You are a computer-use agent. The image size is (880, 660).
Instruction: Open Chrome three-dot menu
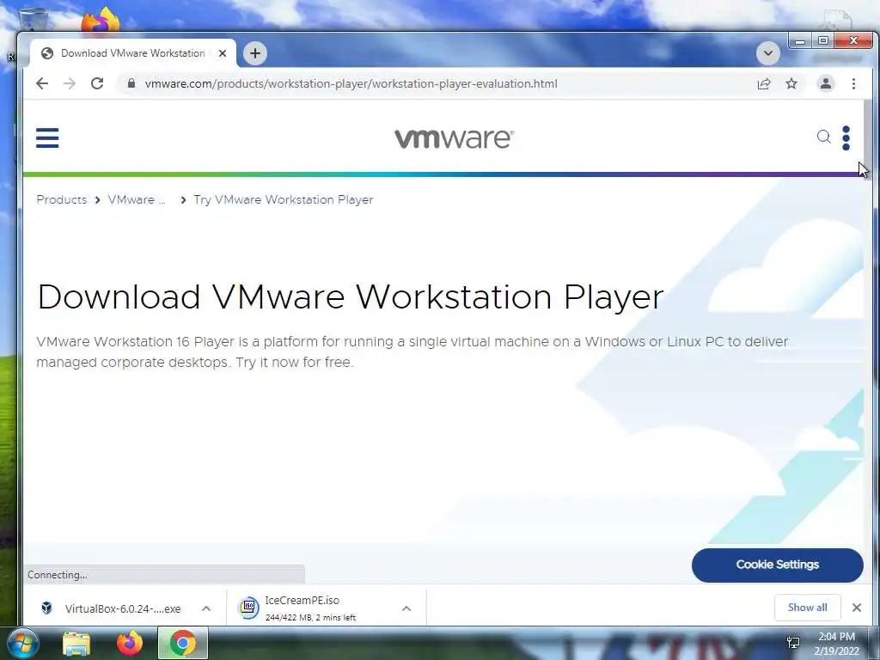click(853, 83)
